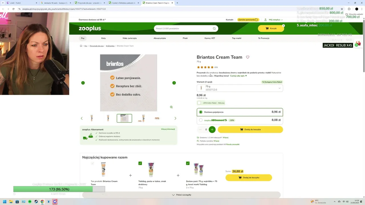Click Zamów ponownie button

(x=248, y=20)
